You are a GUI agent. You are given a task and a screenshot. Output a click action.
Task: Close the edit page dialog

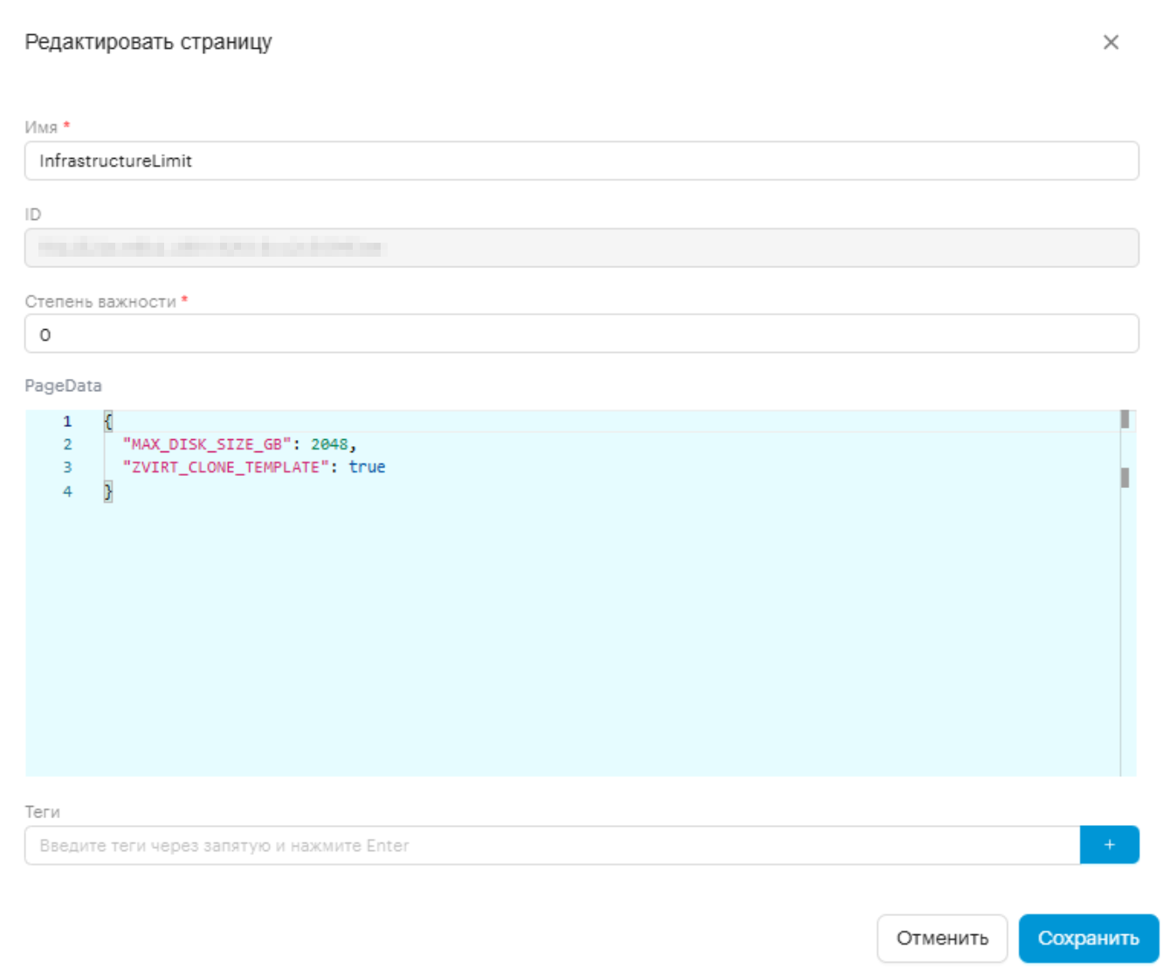tap(1111, 42)
